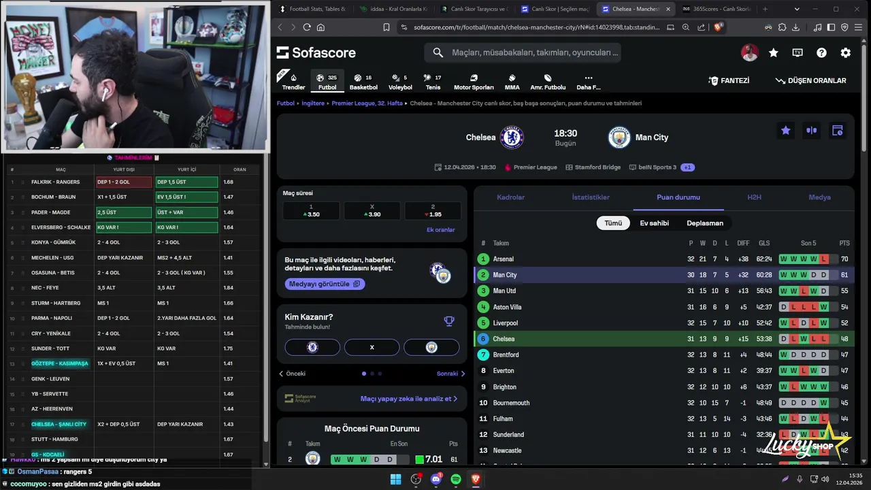Select draw odds 3.90
The height and width of the screenshot is (490, 871).
click(372, 211)
